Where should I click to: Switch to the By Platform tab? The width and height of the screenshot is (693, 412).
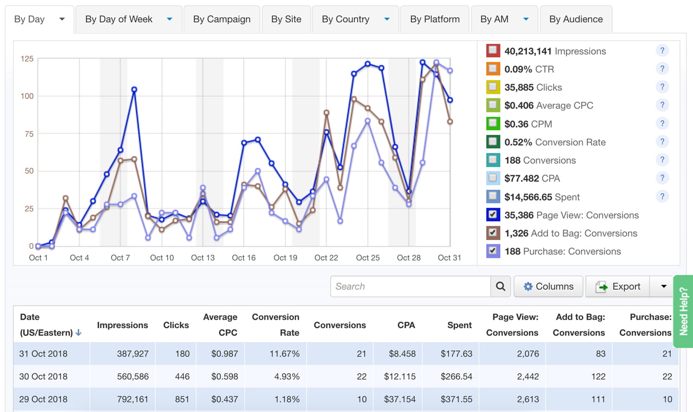pyautogui.click(x=435, y=19)
